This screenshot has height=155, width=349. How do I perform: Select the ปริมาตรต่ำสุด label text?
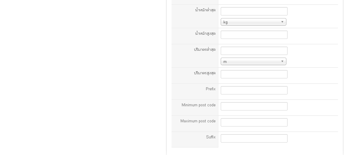(205, 50)
